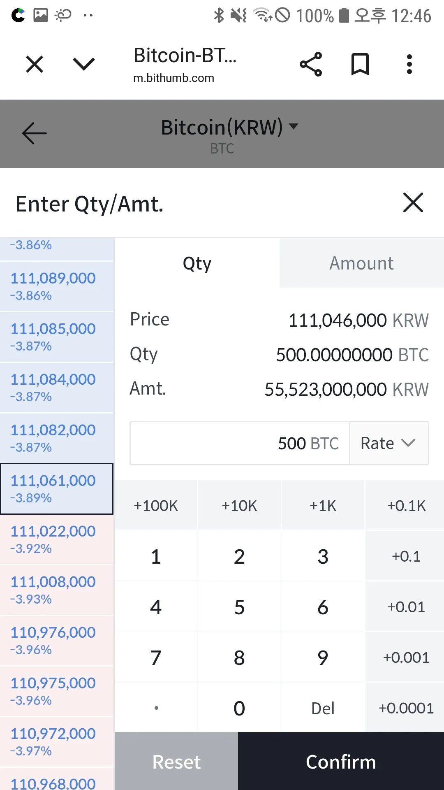Increase quantity by +0.0001
The height and width of the screenshot is (790, 444).
[x=406, y=708]
